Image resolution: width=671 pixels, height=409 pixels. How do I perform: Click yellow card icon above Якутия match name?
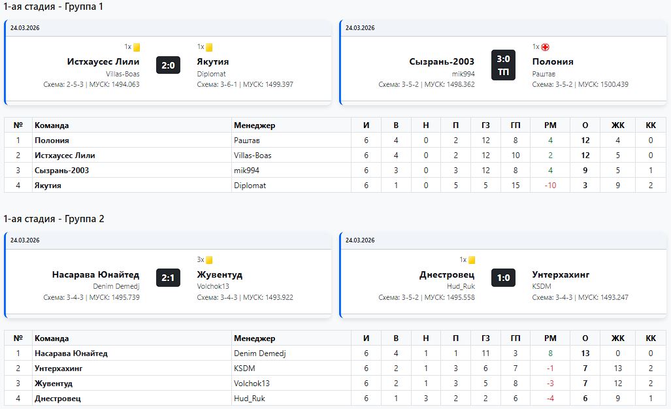pyautogui.click(x=209, y=47)
